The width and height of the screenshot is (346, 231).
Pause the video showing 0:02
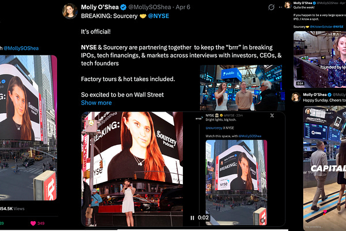tap(192, 218)
